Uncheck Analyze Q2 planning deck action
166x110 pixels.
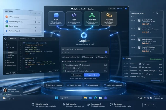pos(63,65)
